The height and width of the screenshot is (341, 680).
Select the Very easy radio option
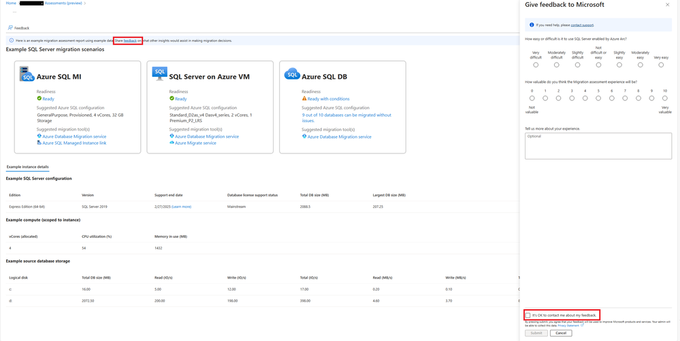click(x=661, y=65)
